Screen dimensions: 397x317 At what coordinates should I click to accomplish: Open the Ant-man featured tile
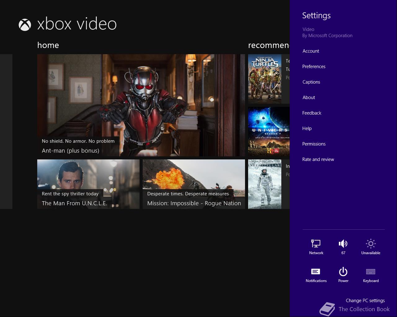[x=141, y=105]
